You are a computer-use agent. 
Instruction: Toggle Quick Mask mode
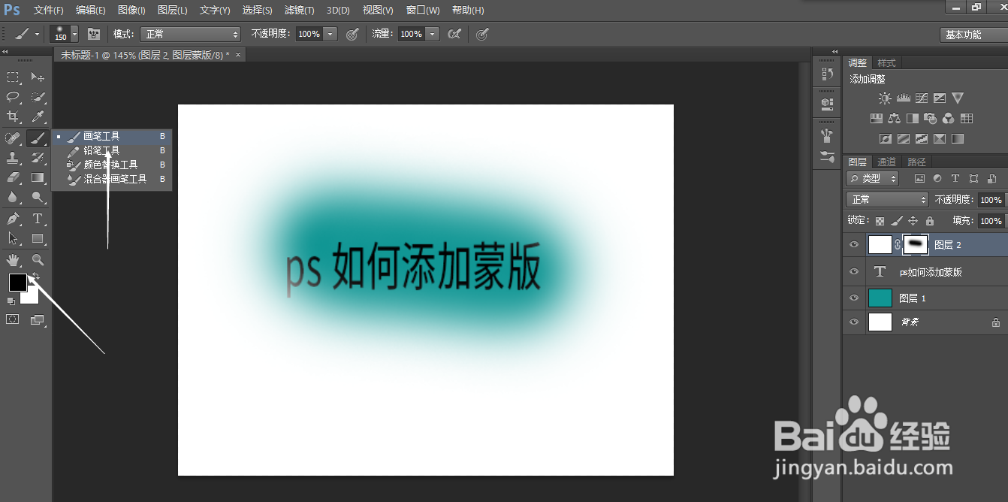13,319
